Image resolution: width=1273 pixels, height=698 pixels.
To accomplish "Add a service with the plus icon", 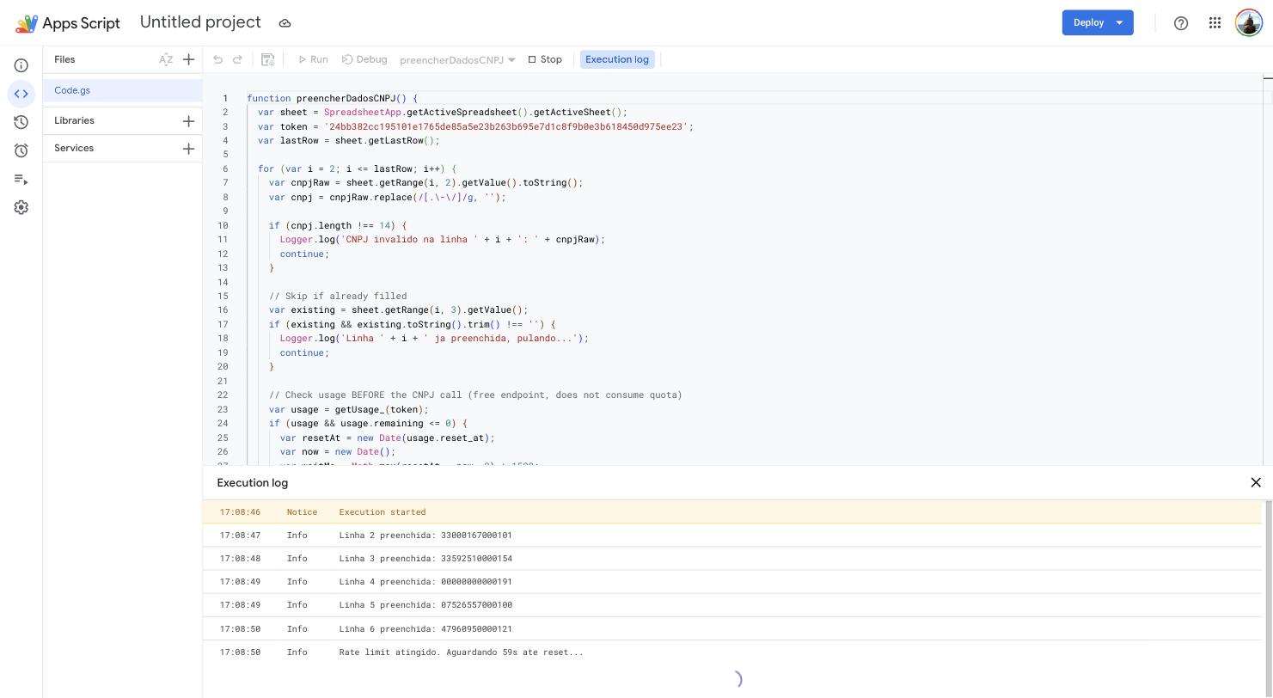I will point(188,149).
